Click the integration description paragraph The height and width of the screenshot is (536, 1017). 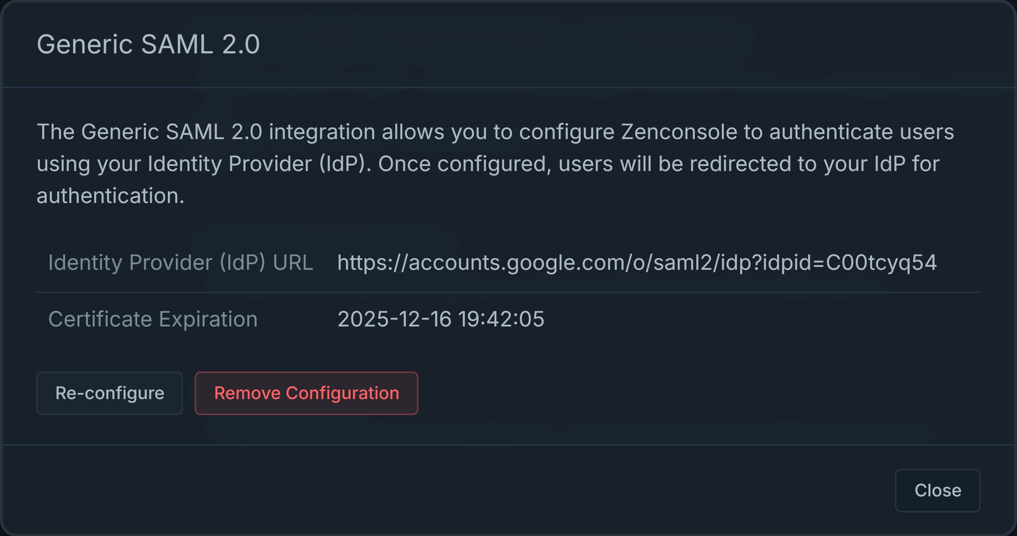(495, 163)
